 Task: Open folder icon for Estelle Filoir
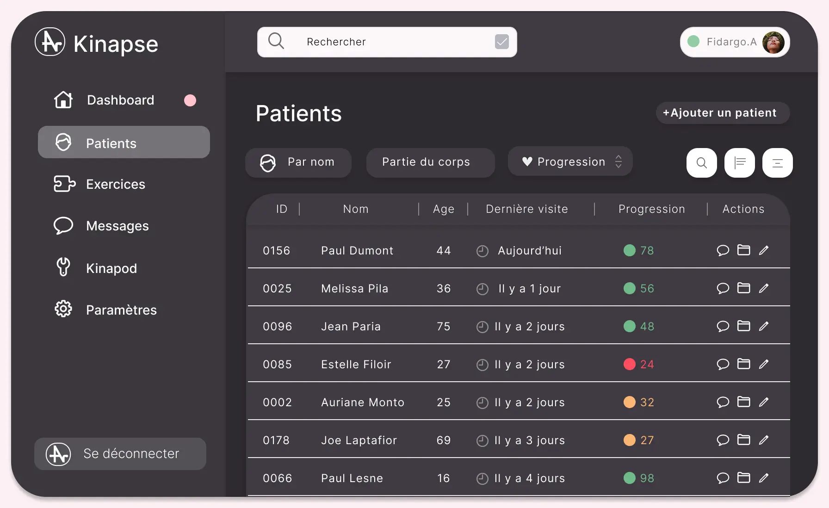coord(743,364)
